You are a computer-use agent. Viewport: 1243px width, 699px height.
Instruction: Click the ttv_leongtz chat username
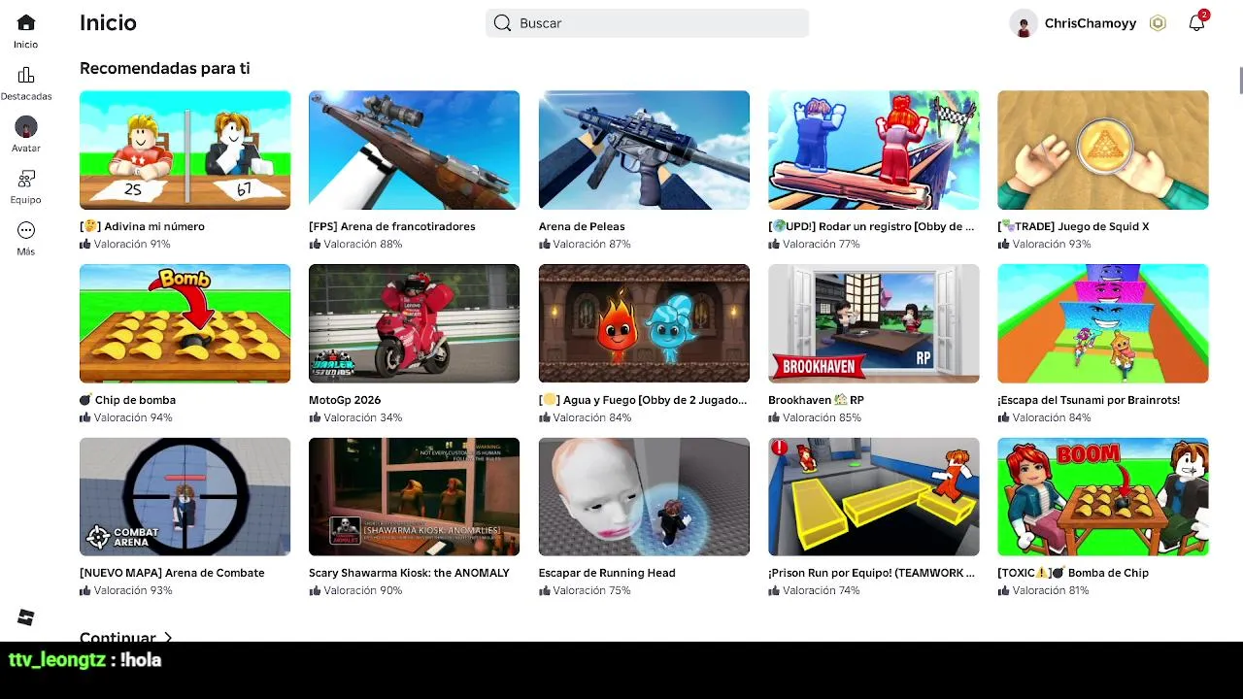click(x=57, y=660)
